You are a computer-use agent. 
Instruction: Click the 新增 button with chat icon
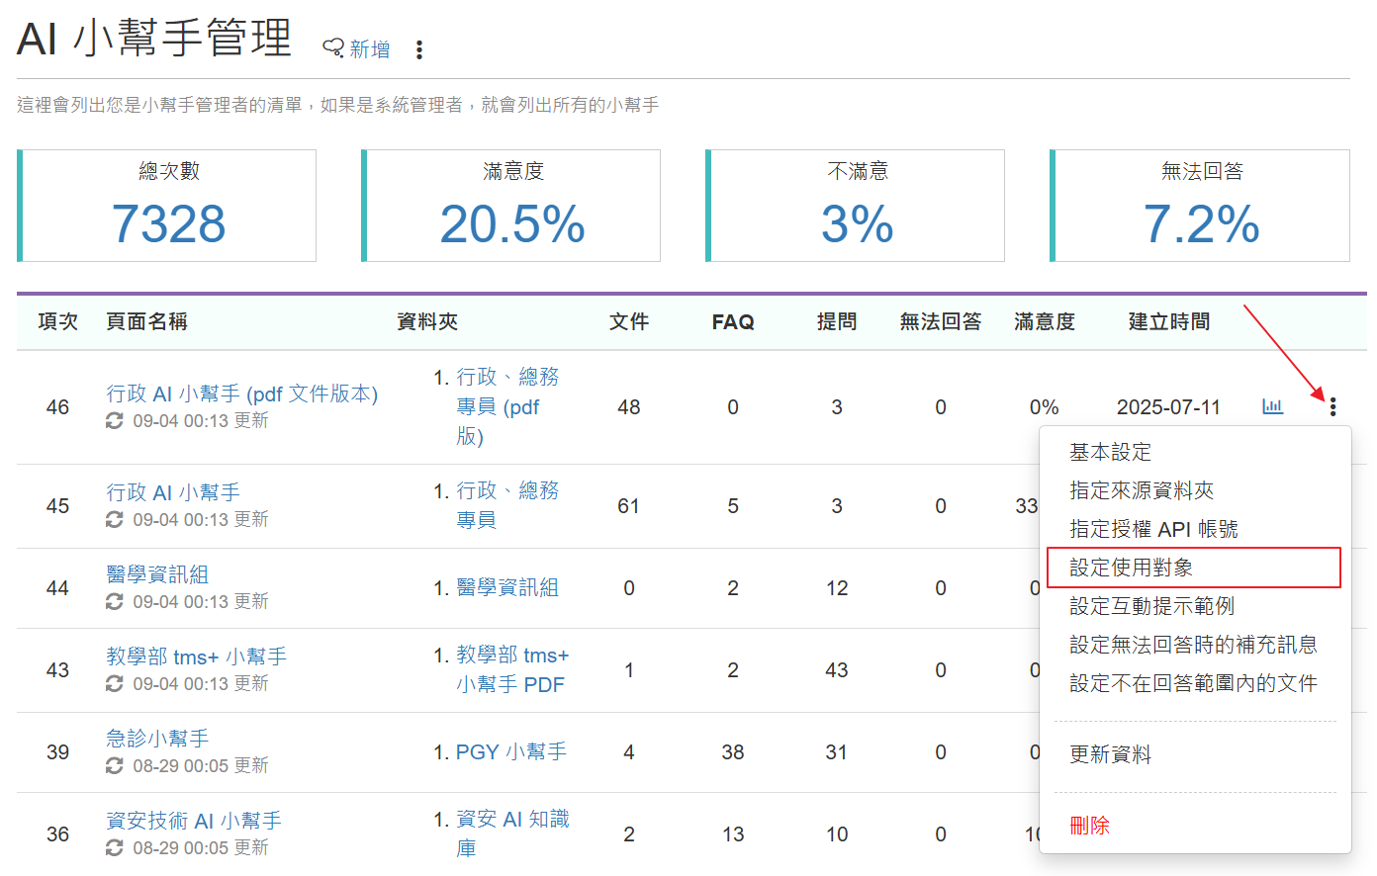pyautogui.click(x=357, y=49)
